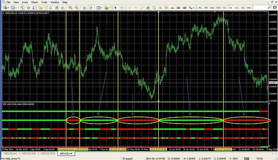
Task: Toggle the Terminal favorites star icon
Action: point(41,8)
